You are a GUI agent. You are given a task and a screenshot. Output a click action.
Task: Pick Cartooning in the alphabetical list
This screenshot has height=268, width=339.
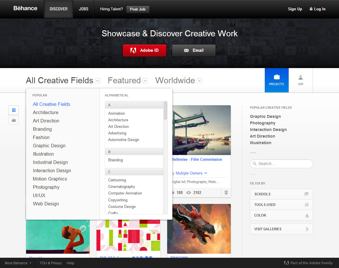[x=117, y=180]
